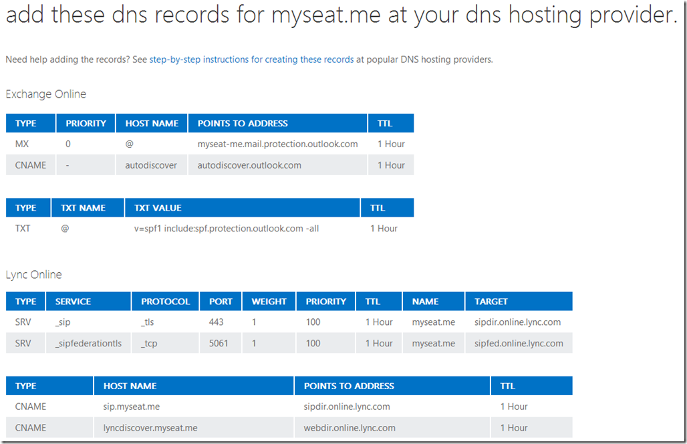Click sipdir.online.lync.com CNAME address
Viewport: 687px width, 444px height.
(347, 407)
